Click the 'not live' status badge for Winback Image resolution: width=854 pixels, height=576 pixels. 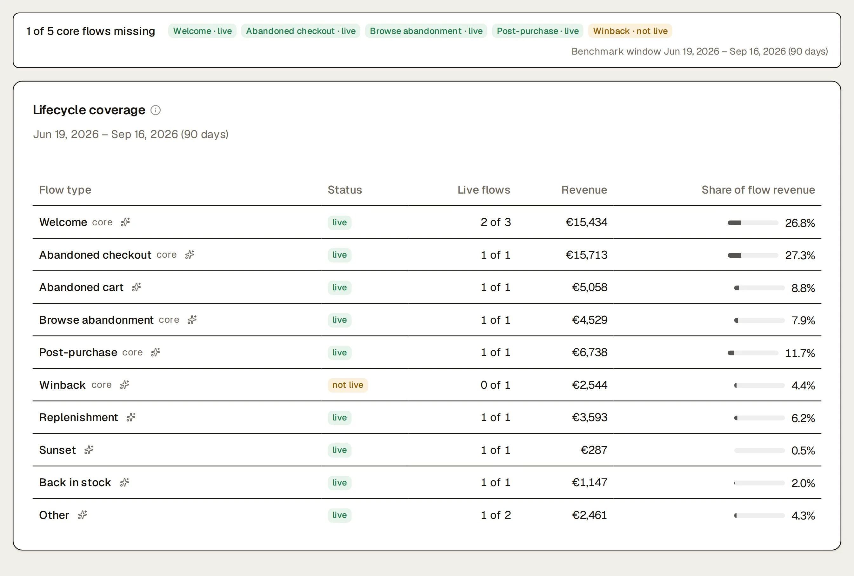pos(348,385)
